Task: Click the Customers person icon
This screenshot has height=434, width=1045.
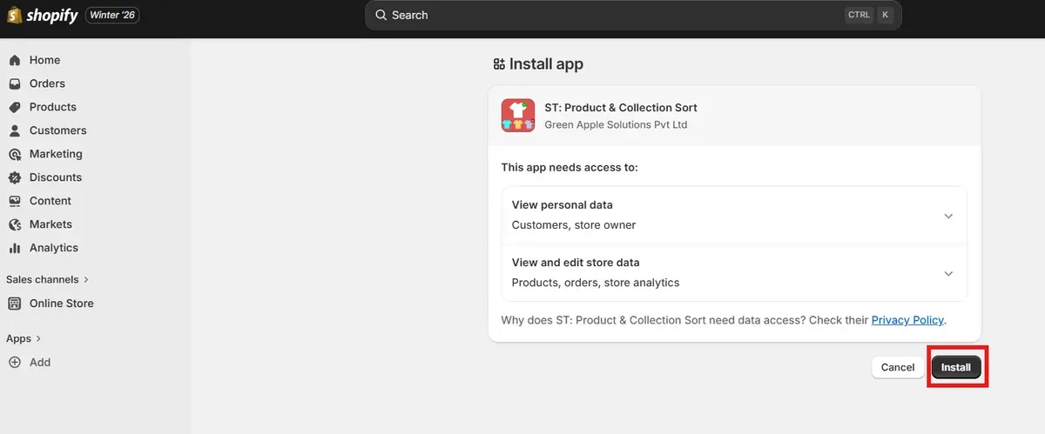Action: (x=15, y=130)
